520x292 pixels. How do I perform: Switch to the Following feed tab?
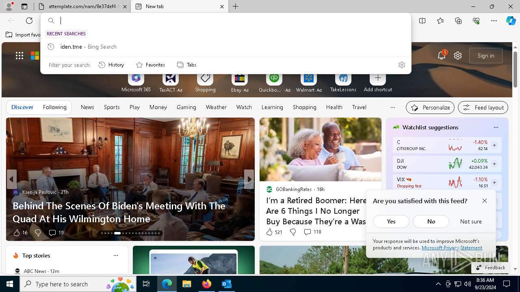(54, 107)
